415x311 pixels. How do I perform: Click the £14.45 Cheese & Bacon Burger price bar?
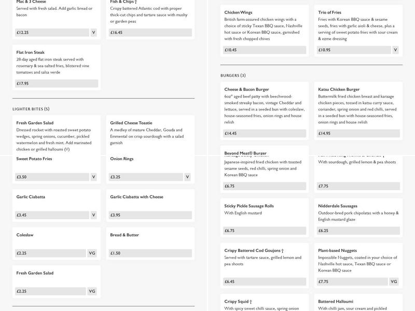(x=265, y=133)
